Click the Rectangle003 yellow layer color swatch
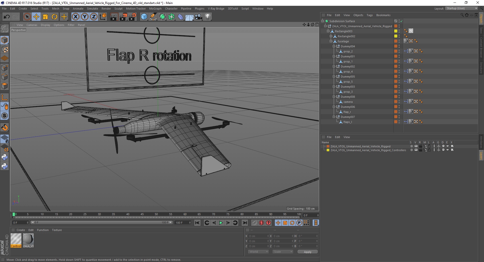This screenshot has height=262, width=484. pyautogui.click(x=396, y=31)
